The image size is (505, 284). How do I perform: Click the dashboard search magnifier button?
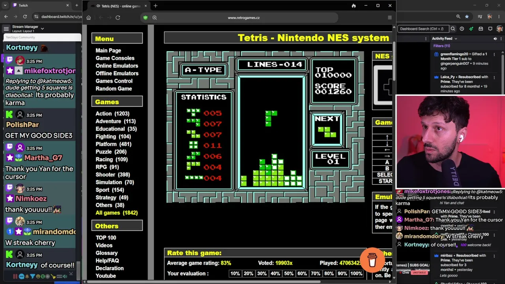453,29
